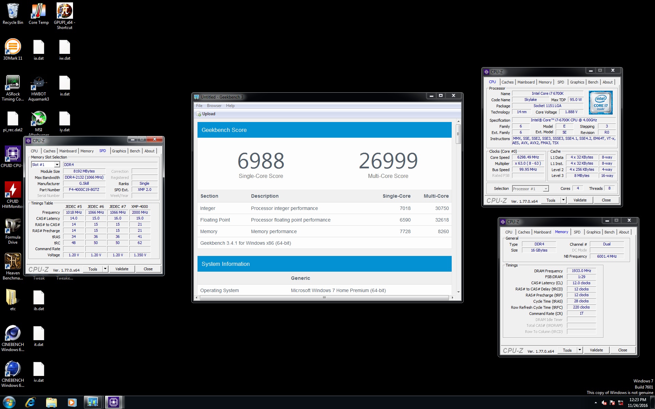Expand Tools dropdown arrow in Memory CPU-Z window

coord(580,350)
